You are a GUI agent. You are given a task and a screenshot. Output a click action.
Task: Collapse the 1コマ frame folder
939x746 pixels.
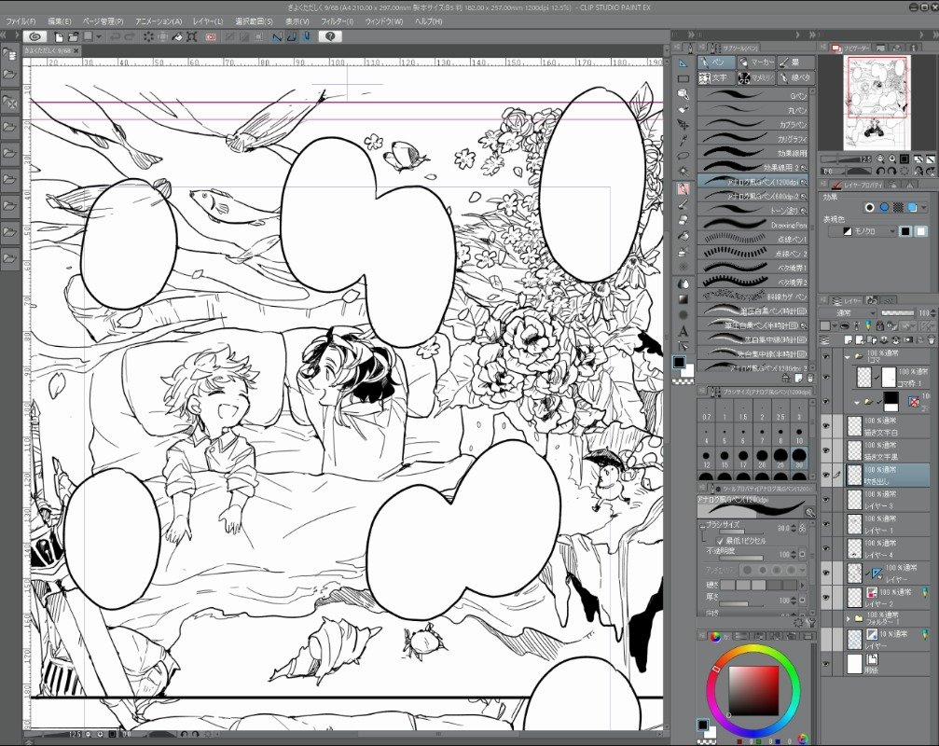pyautogui.click(x=848, y=356)
